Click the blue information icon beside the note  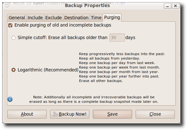[x=10, y=99]
